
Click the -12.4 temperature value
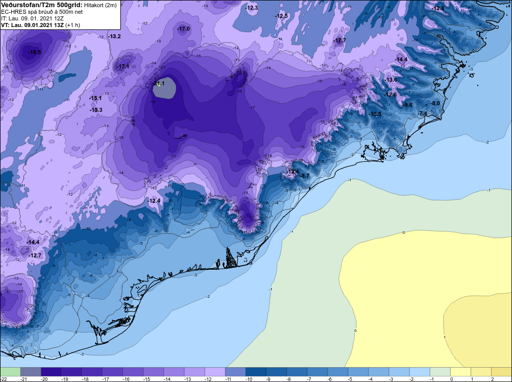[154, 201]
